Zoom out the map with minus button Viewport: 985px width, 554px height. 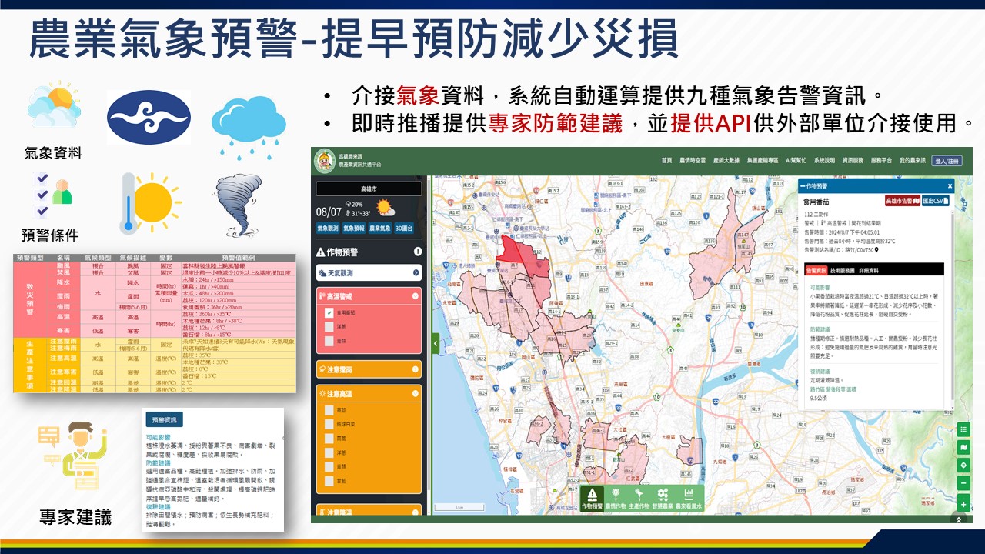963,483
